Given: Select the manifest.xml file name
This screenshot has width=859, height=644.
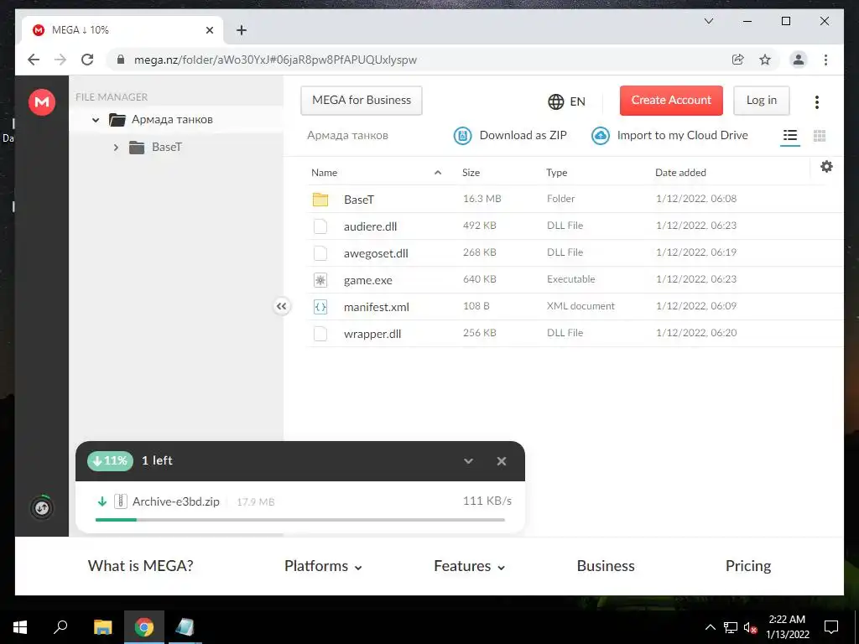Looking at the screenshot, I should [377, 307].
